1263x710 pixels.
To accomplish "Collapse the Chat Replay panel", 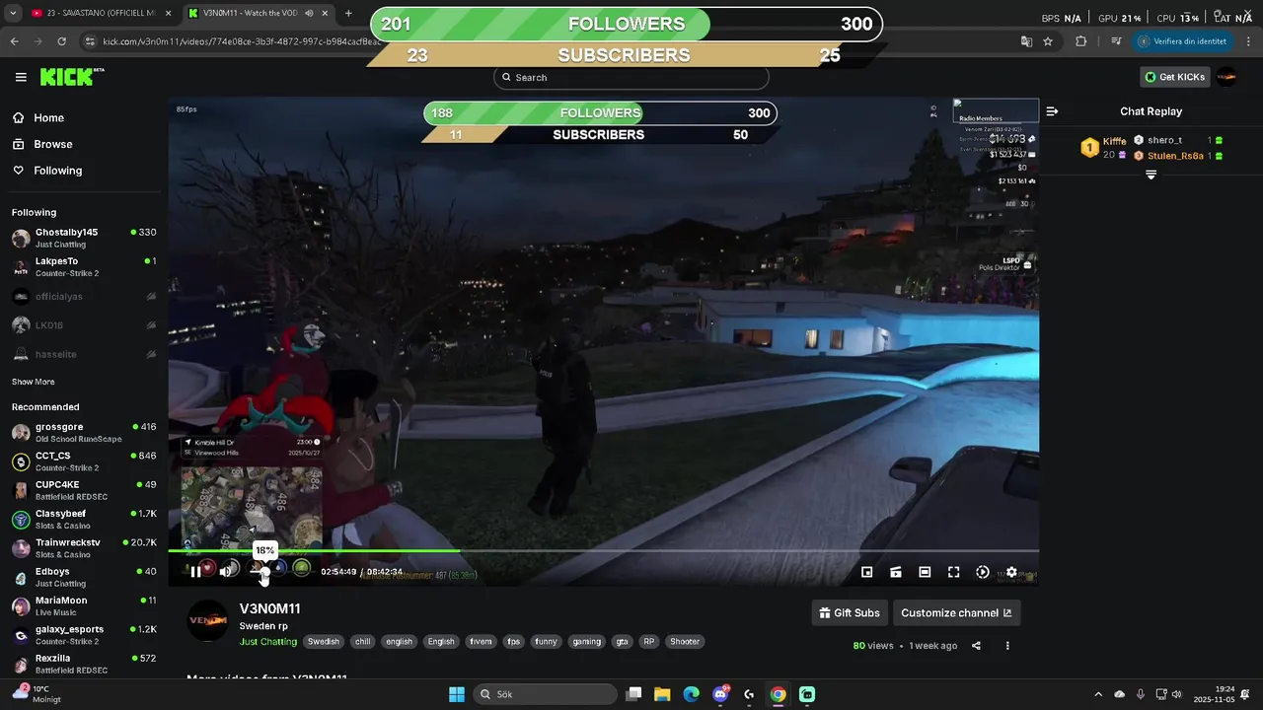I will (1052, 111).
